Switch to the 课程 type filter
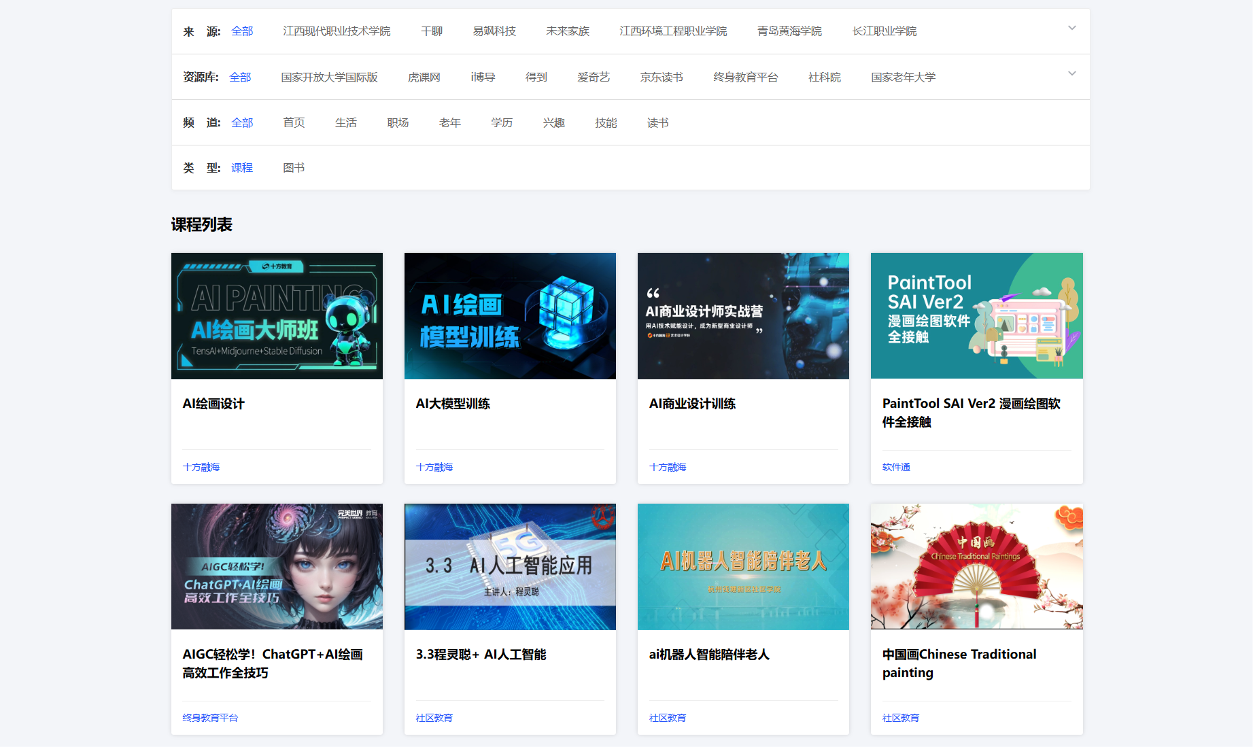 coord(241,167)
